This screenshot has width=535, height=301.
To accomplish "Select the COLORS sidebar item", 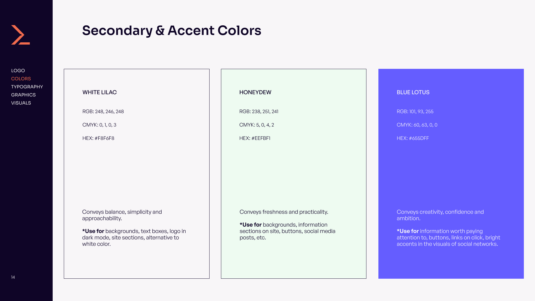I will (21, 79).
